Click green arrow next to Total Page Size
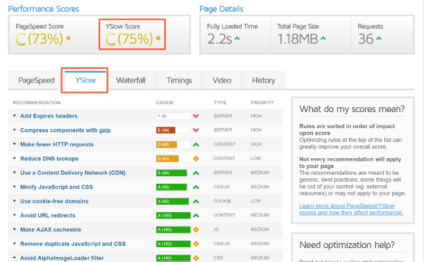Screen dimensions: 424x262 [323, 38]
